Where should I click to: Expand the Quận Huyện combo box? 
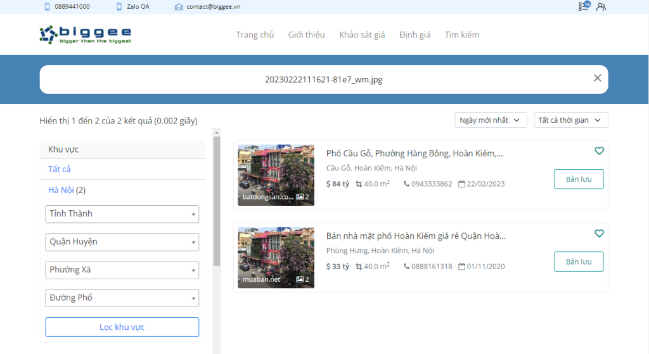coord(122,242)
